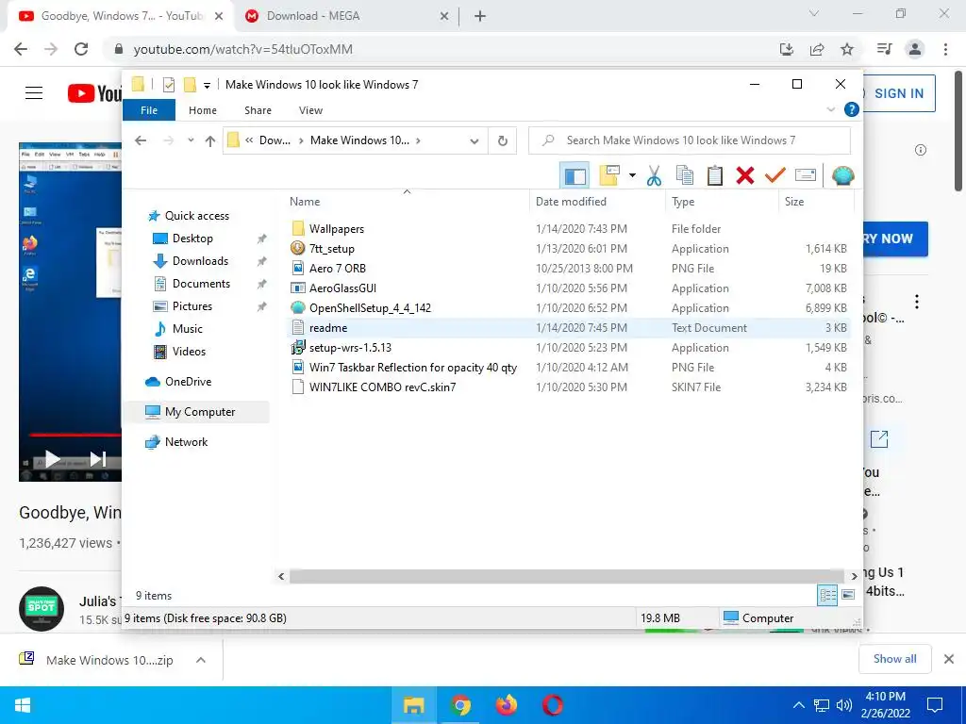Click the Cut scissors icon in Explorer toolbar
The image size is (966, 724).
654,176
